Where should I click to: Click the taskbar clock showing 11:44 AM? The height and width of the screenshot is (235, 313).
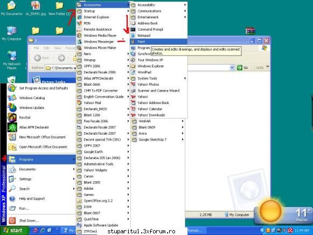coord(302,230)
